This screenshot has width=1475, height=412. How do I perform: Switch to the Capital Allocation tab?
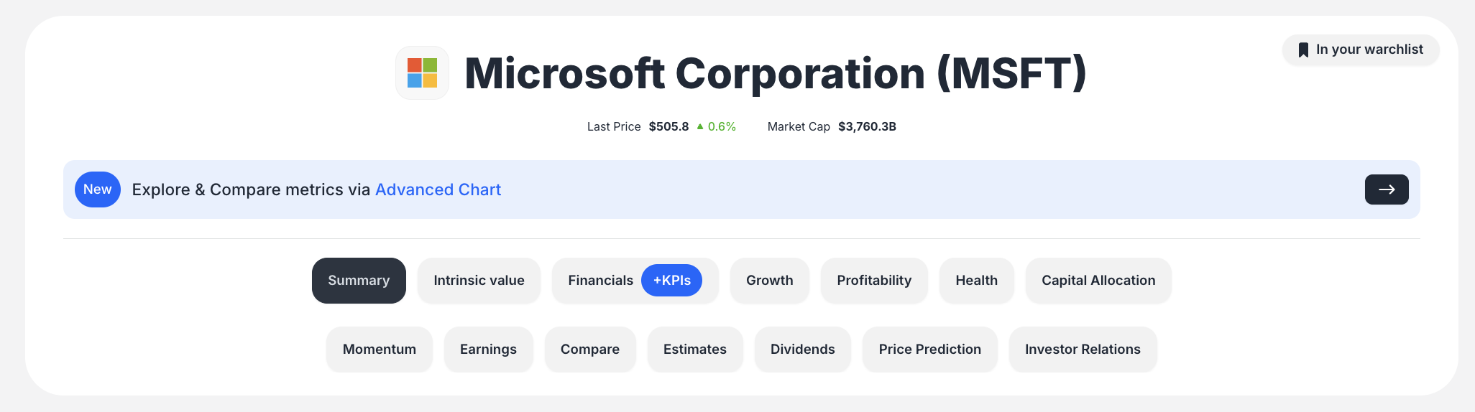pyautogui.click(x=1098, y=281)
